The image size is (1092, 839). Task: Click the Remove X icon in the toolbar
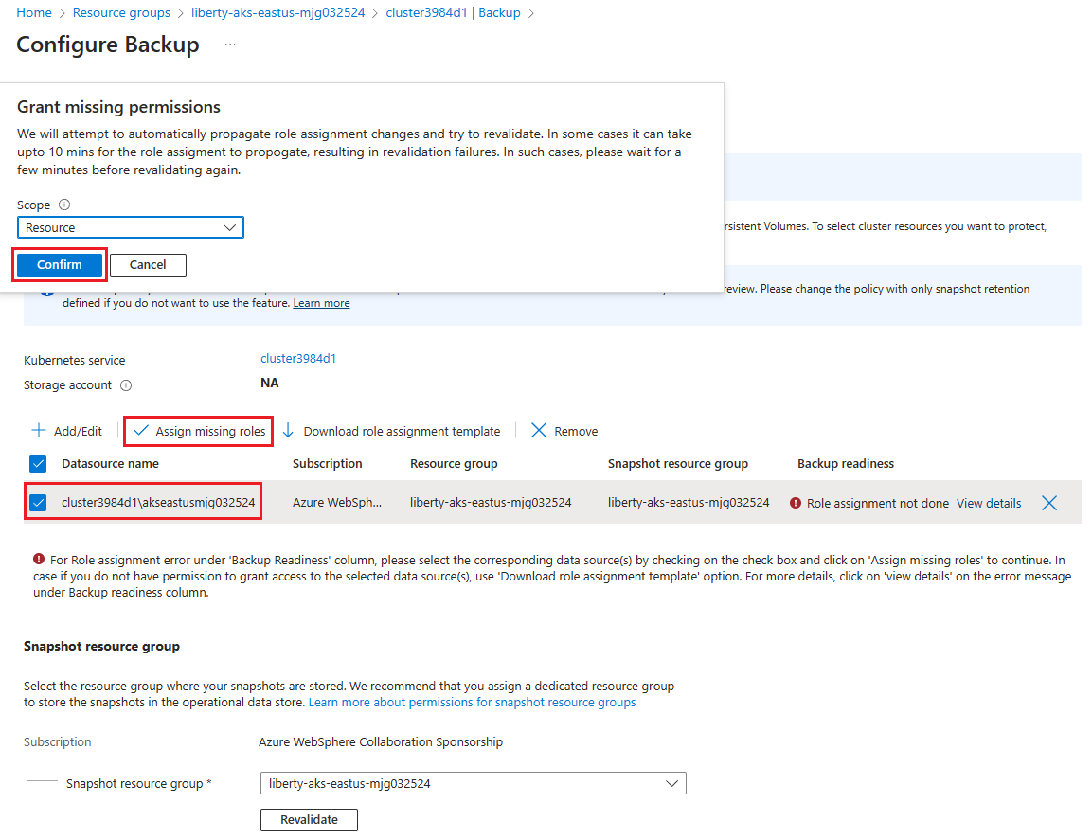[539, 431]
